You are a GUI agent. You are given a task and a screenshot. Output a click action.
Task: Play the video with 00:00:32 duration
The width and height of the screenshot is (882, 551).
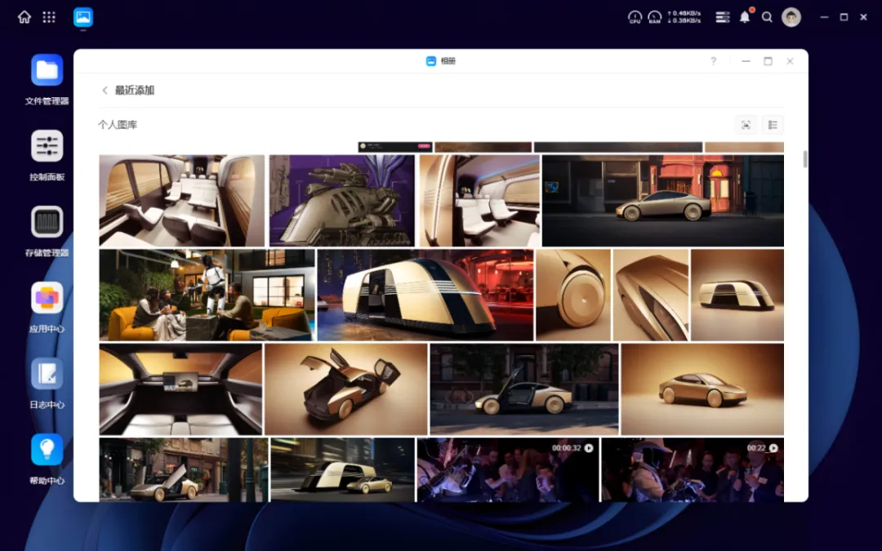tap(507, 469)
